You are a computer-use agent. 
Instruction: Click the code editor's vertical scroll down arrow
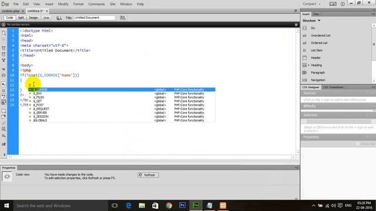(x=298, y=152)
